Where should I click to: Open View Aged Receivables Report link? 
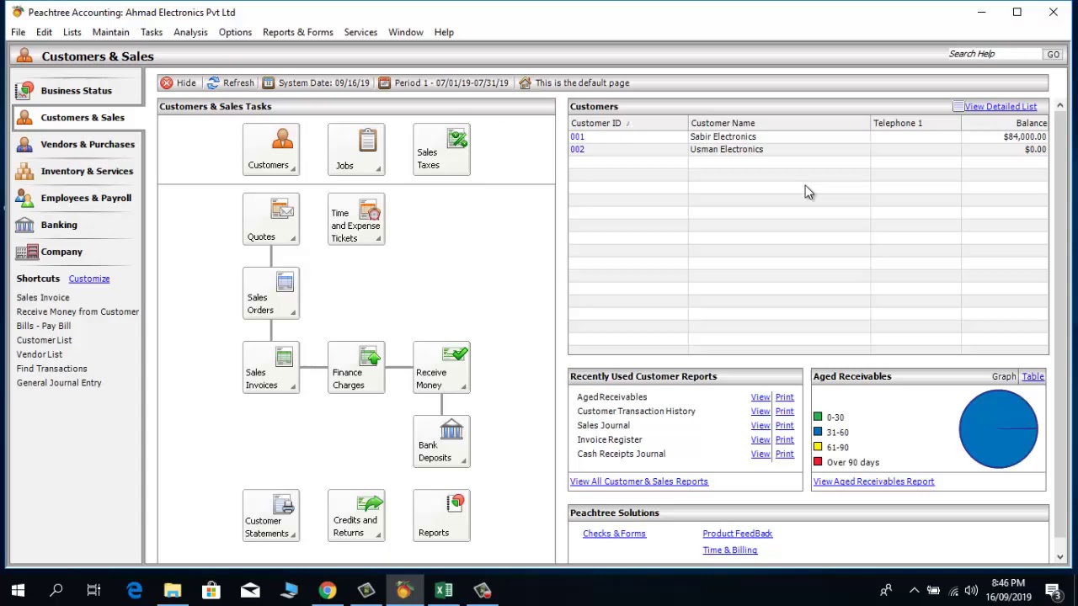pyautogui.click(x=873, y=481)
